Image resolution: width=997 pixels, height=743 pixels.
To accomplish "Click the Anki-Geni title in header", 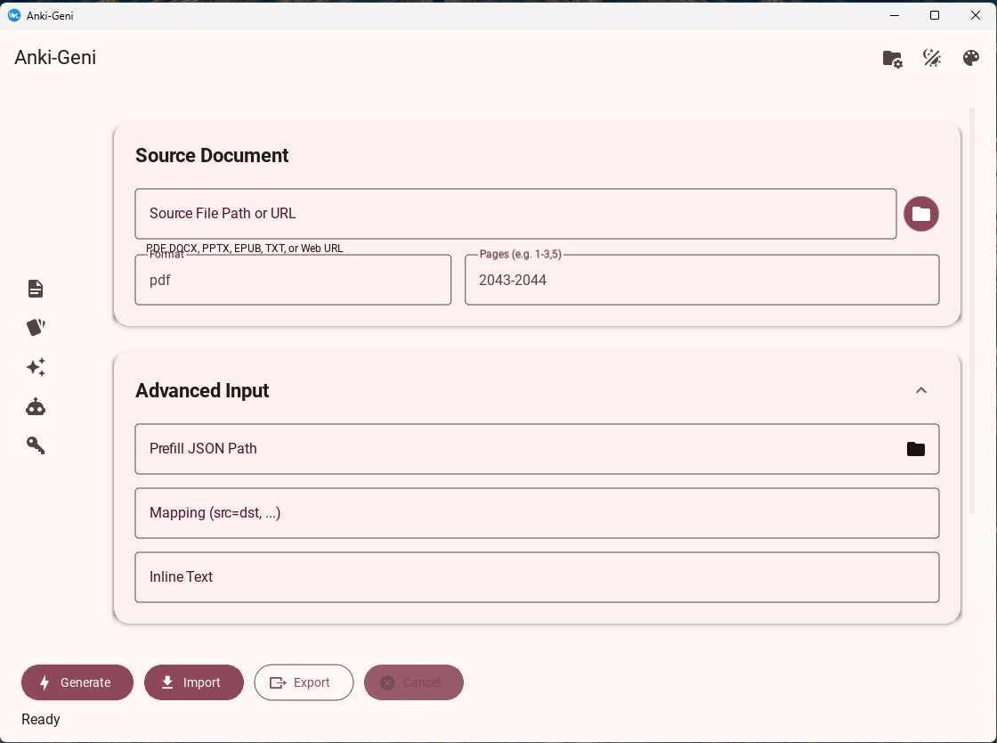I will coord(55,57).
